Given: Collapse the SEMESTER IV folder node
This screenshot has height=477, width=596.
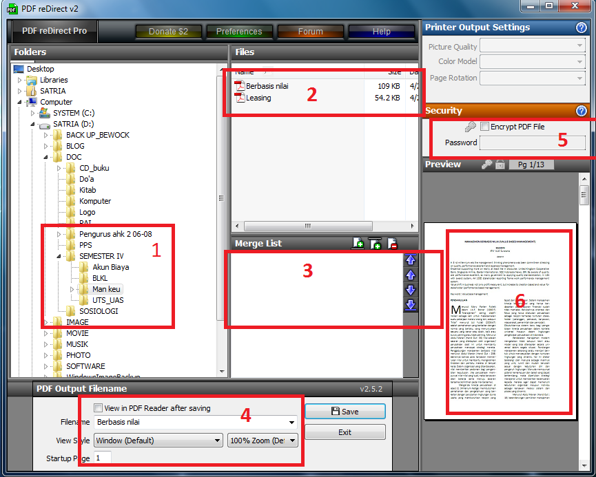Looking at the screenshot, I should (59, 256).
